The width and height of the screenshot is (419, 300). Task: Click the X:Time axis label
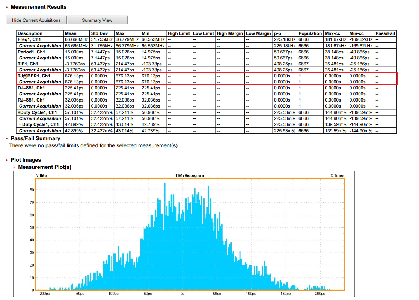click(337, 176)
